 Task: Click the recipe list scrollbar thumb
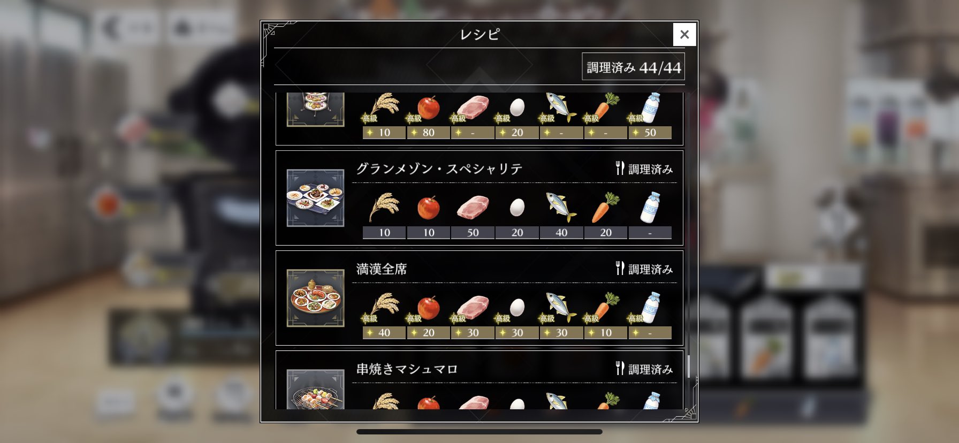tap(688, 366)
